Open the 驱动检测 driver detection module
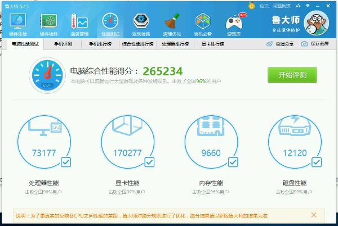338x226 pixels. [141, 24]
